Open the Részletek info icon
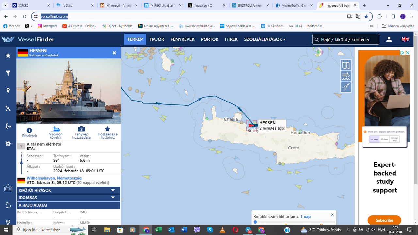418x235 pixels. pyautogui.click(x=29, y=130)
